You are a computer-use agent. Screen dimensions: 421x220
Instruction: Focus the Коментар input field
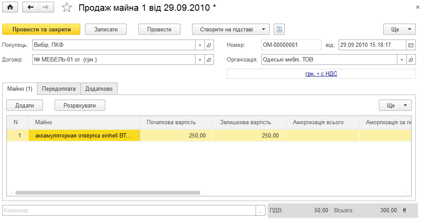pyautogui.click(x=129, y=210)
